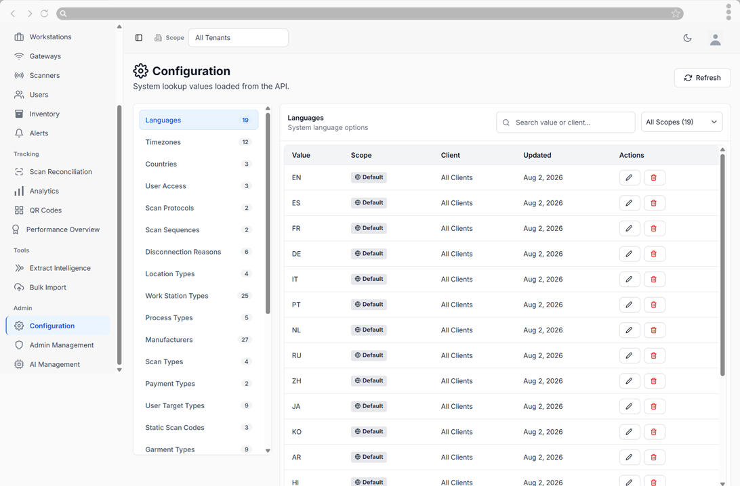Edit the ZH language row

coord(629,381)
